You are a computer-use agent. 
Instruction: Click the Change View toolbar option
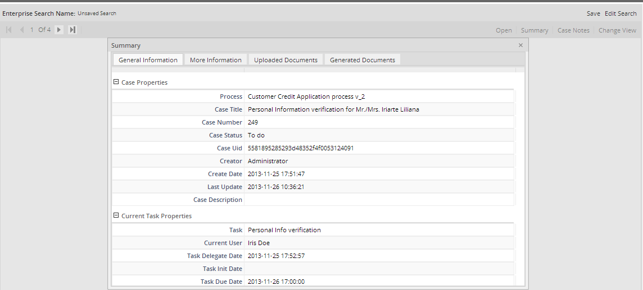click(x=617, y=30)
